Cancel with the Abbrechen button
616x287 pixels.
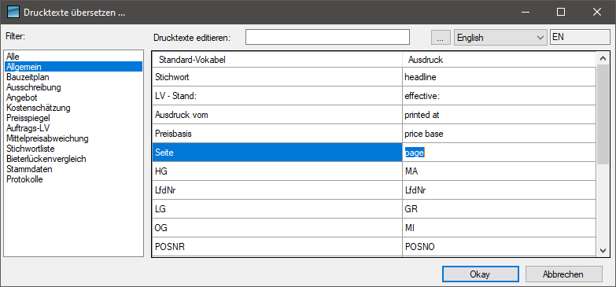[x=563, y=274]
